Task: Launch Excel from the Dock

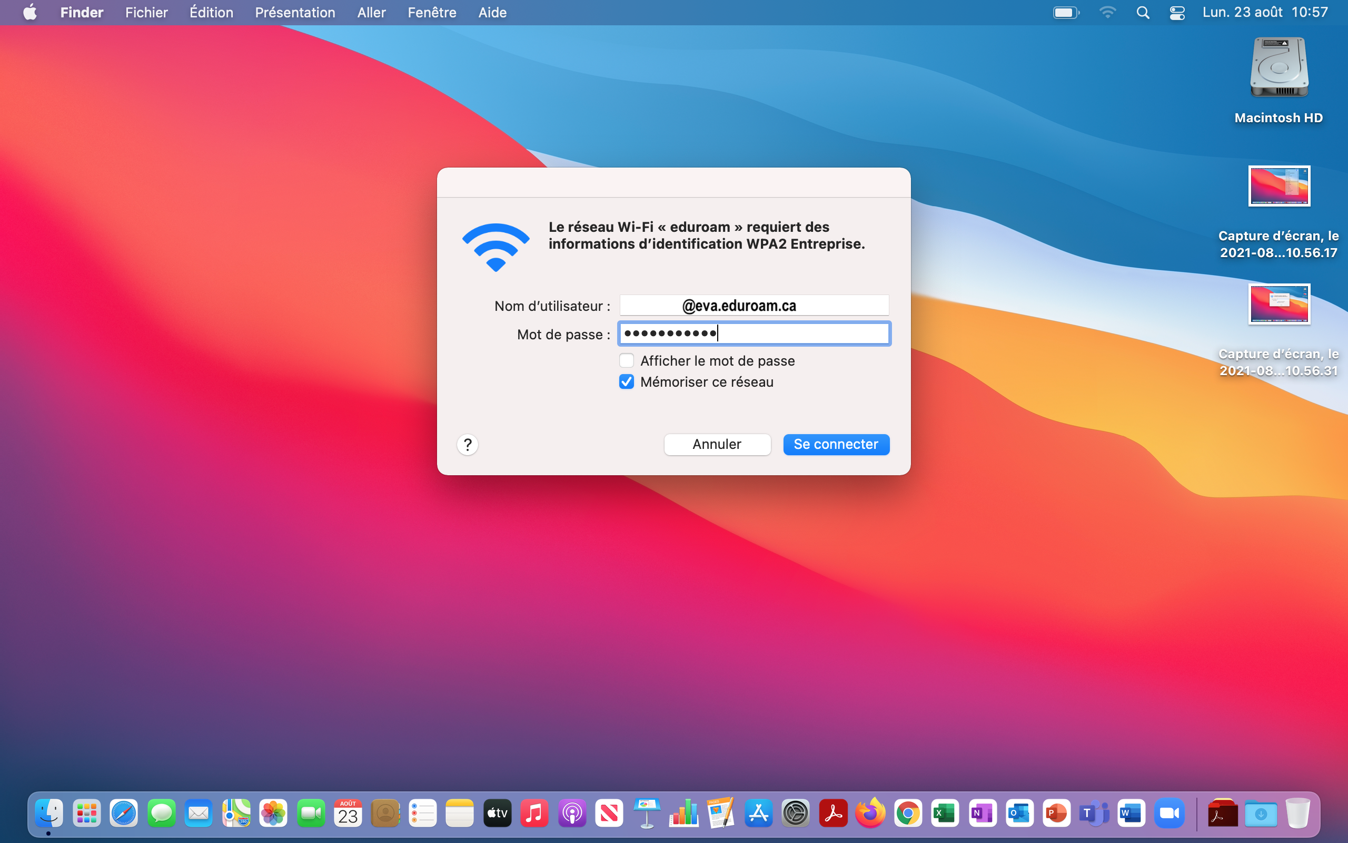Action: coord(945,813)
